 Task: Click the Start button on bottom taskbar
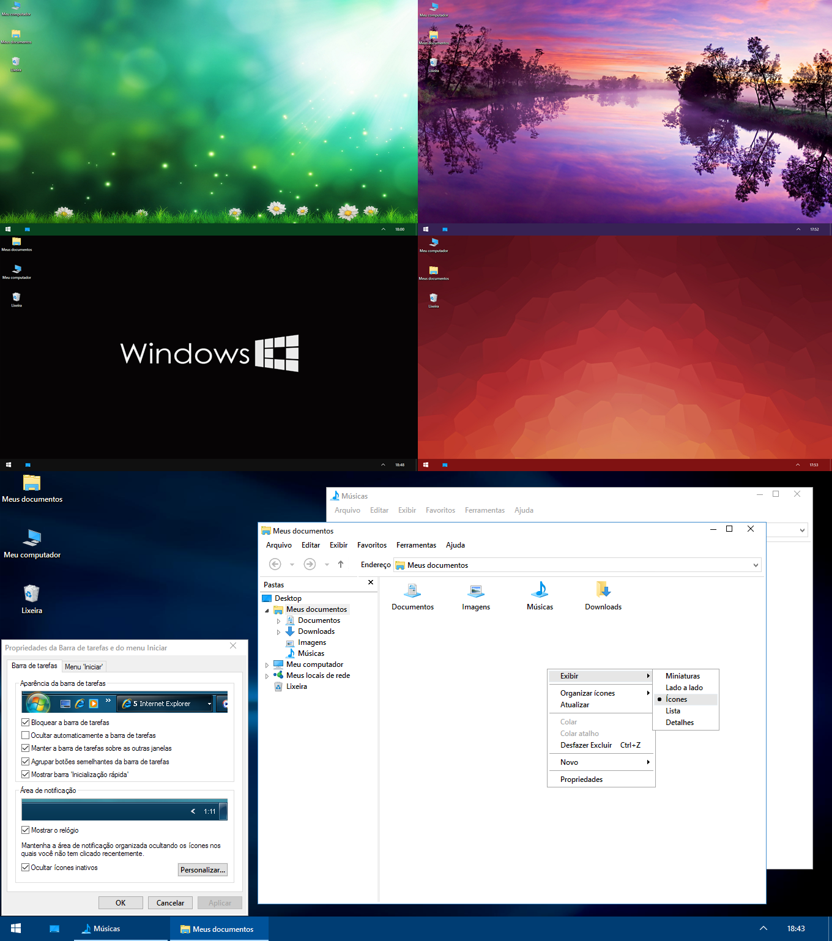pyautogui.click(x=16, y=929)
